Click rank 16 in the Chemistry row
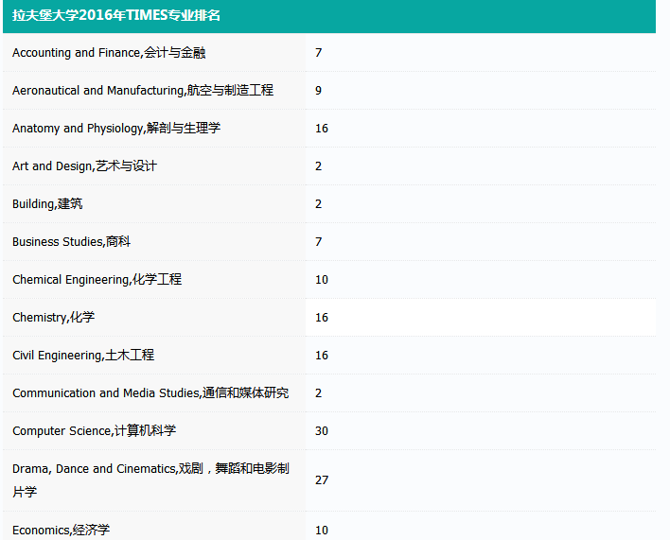Viewport: 670px width, 540px height. pyautogui.click(x=322, y=318)
